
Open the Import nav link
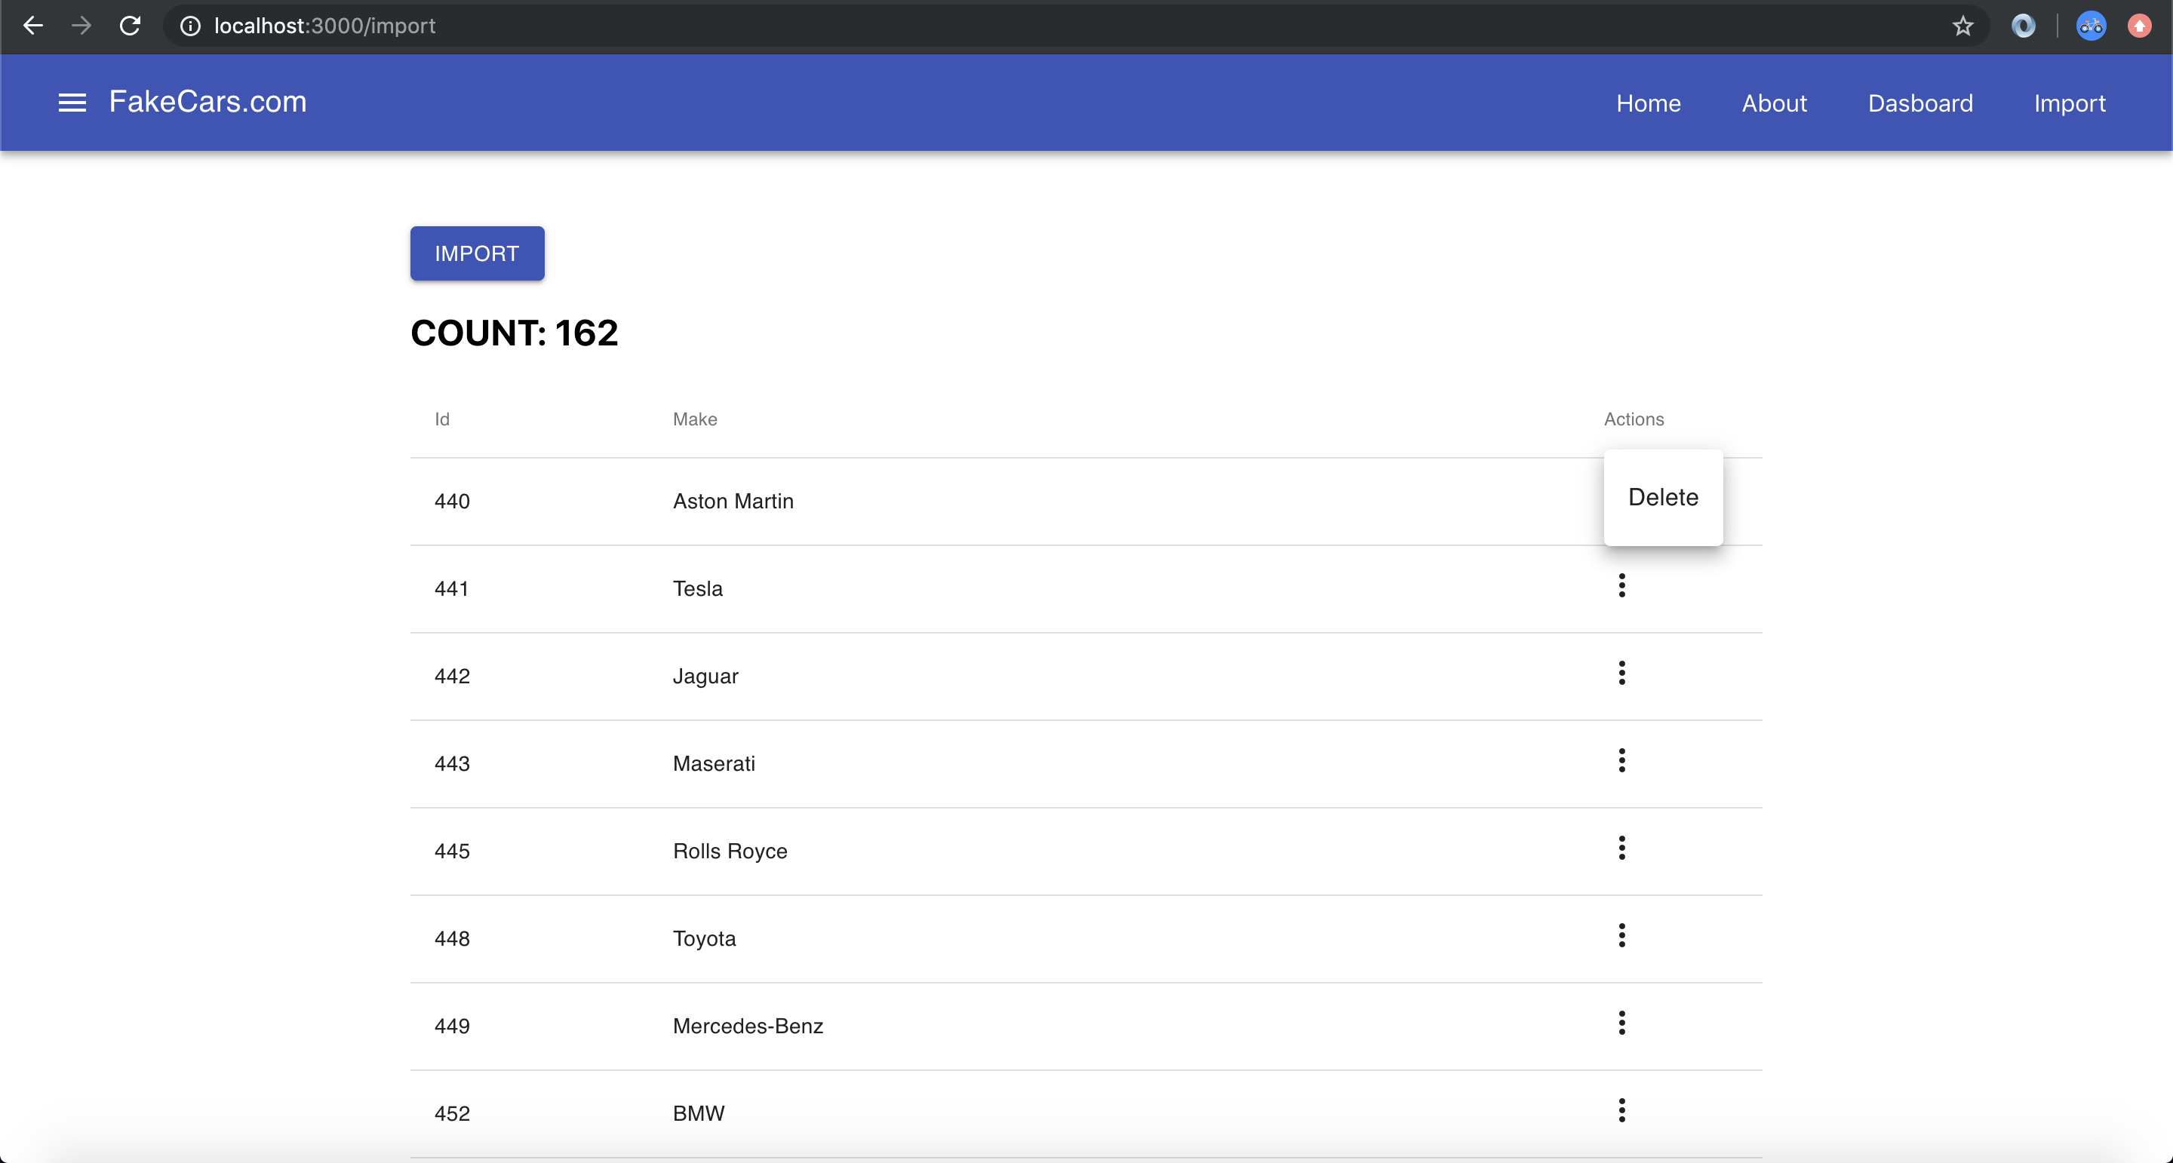pos(2069,103)
